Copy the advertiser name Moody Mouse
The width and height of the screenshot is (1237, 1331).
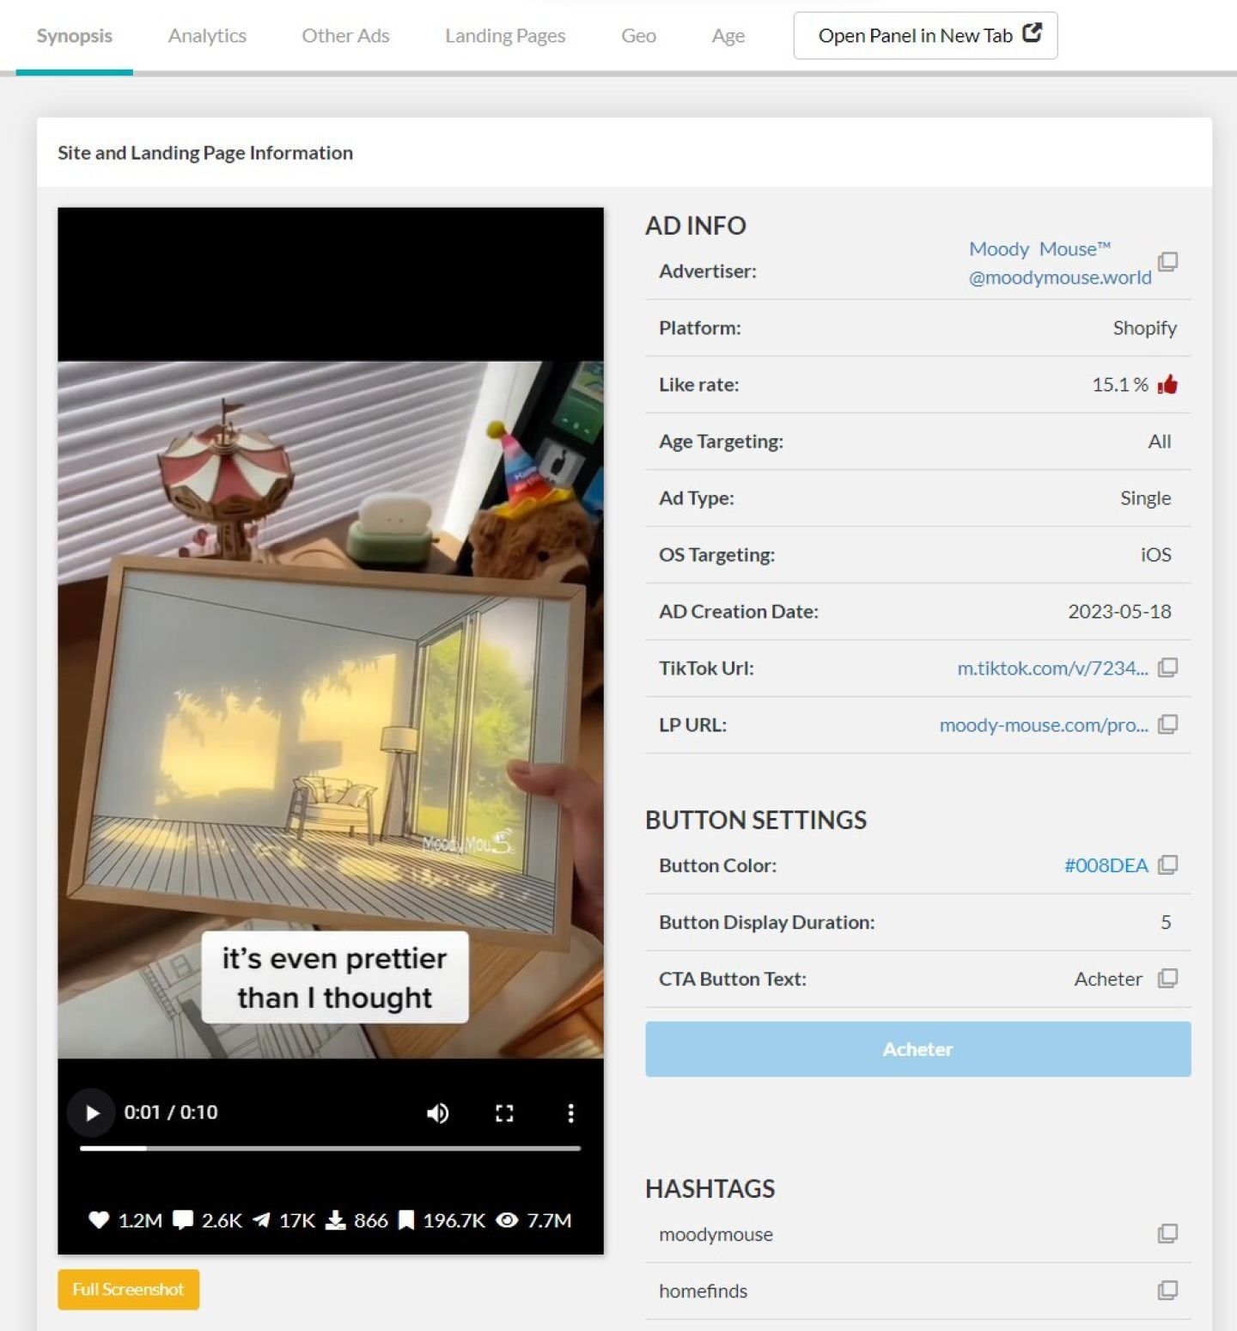click(x=1167, y=261)
